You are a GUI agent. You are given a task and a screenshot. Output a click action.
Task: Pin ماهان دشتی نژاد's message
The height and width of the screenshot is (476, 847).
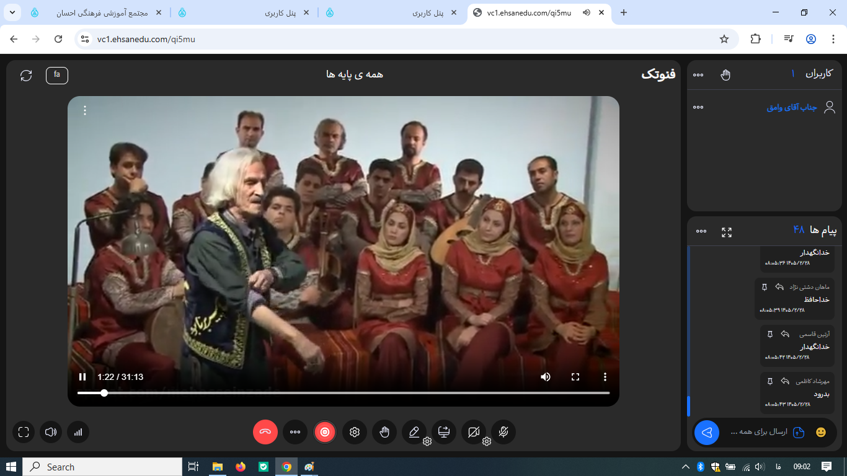pyautogui.click(x=765, y=287)
